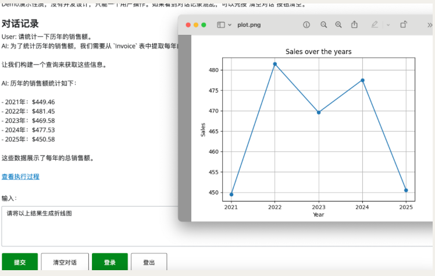This screenshot has width=435, height=276.
Task: Click the plot.png window title
Action: point(249,25)
